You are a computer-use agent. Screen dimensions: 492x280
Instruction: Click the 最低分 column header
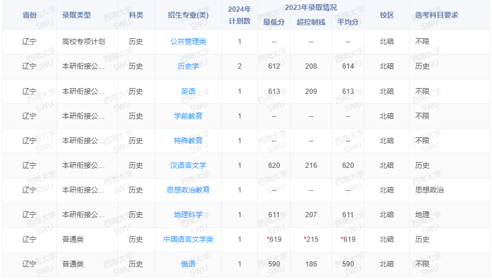tap(274, 22)
